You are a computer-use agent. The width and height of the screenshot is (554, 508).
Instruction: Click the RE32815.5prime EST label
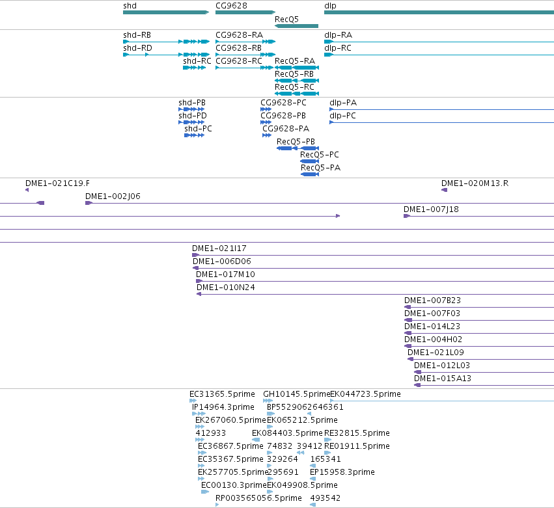357,433
